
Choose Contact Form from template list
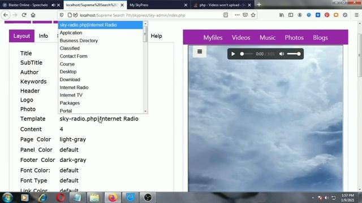[101, 56]
